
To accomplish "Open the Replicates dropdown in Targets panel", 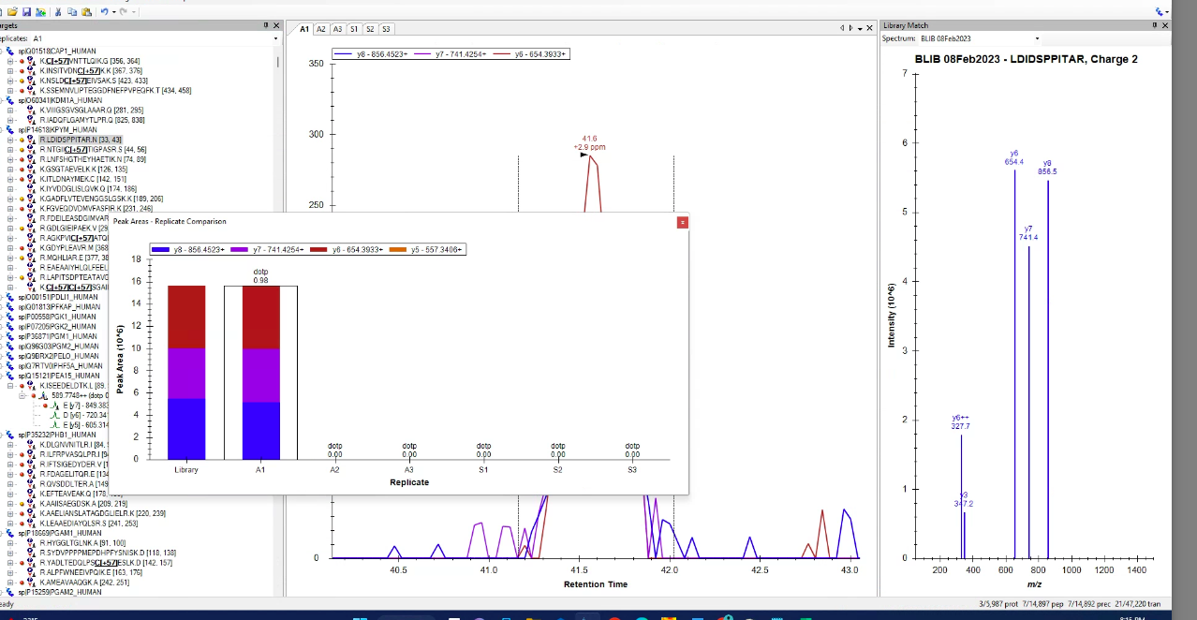I will (275, 38).
